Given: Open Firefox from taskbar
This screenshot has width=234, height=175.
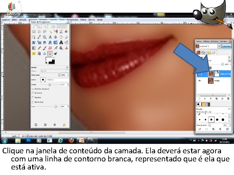Looking at the screenshot, I should 71,140.
